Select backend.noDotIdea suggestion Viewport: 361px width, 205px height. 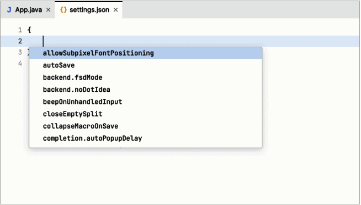coord(146,90)
